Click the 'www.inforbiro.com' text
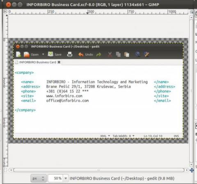The image size is (197, 184). tap(64, 96)
